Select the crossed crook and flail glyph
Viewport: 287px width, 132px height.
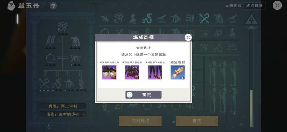(204, 18)
